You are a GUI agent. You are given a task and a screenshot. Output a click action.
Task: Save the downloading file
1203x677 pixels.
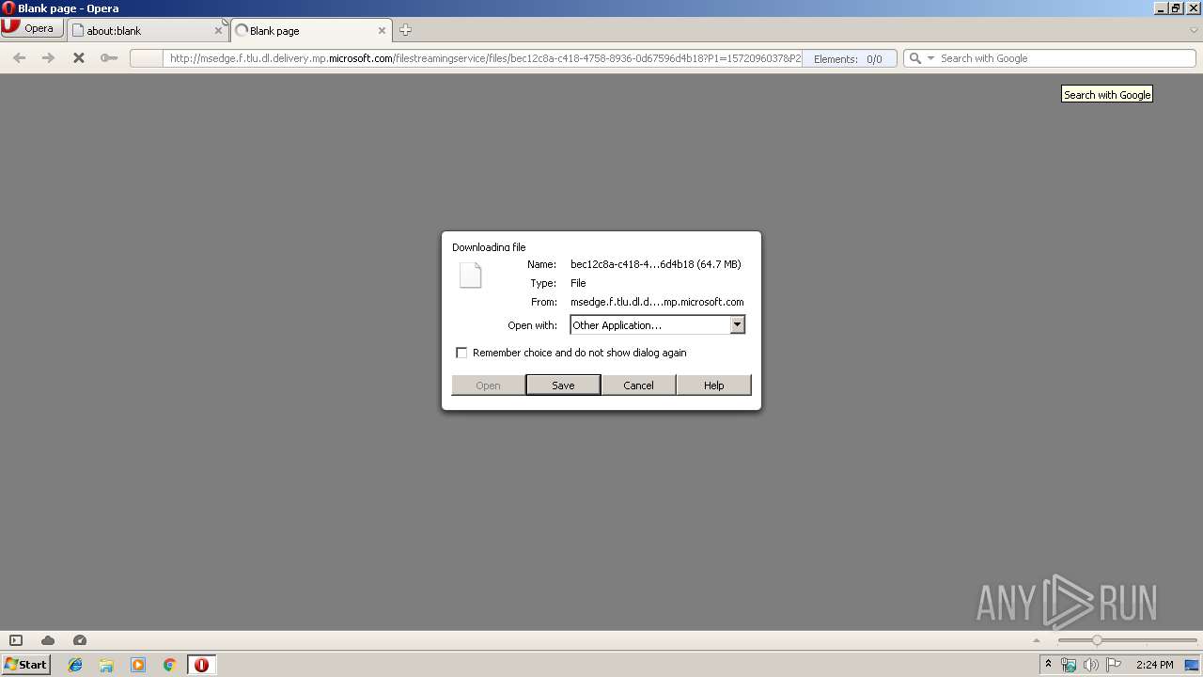click(563, 385)
